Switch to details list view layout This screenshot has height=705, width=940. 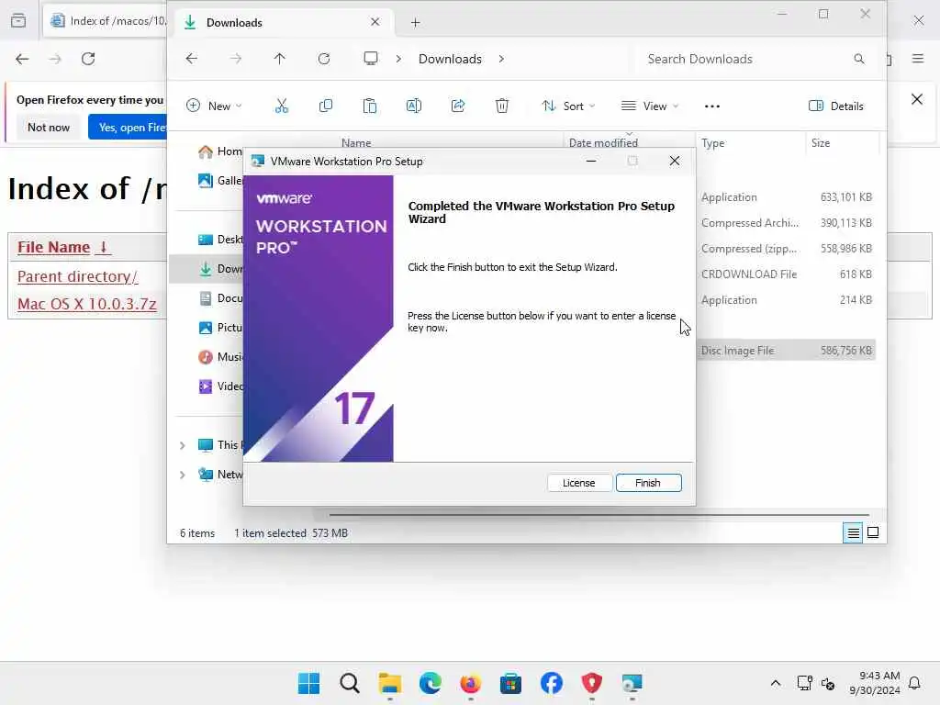(853, 533)
